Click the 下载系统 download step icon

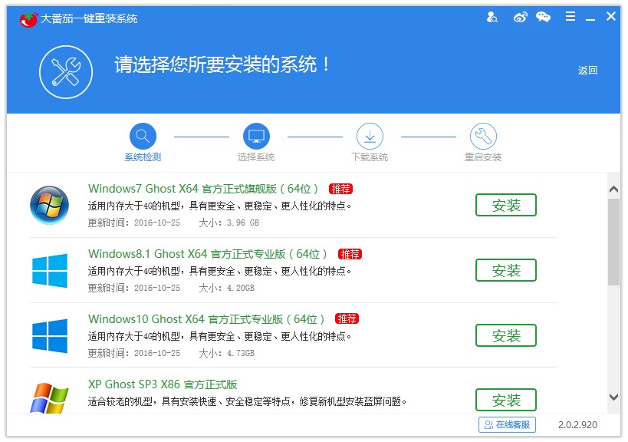pyautogui.click(x=370, y=135)
